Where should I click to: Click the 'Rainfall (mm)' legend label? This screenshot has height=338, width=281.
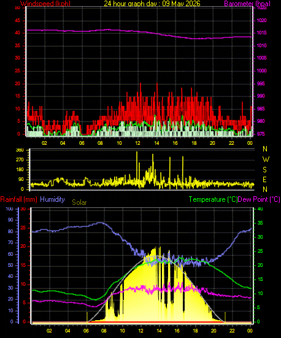coord(19,199)
